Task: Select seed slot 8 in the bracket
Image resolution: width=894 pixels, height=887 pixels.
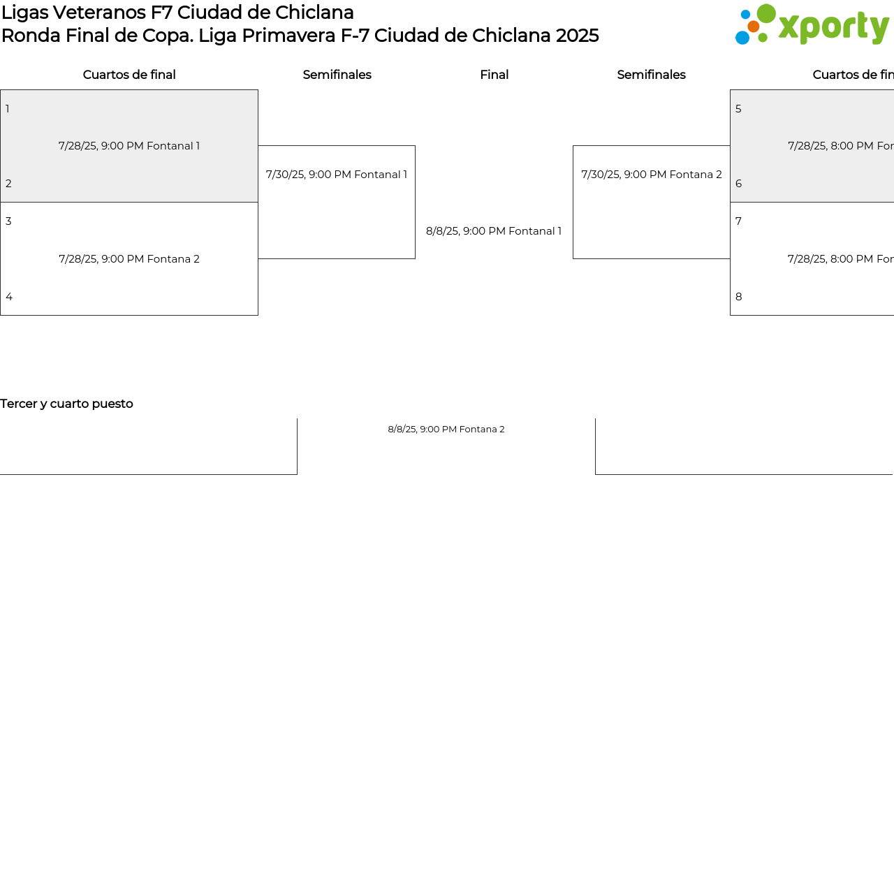Action: click(738, 297)
